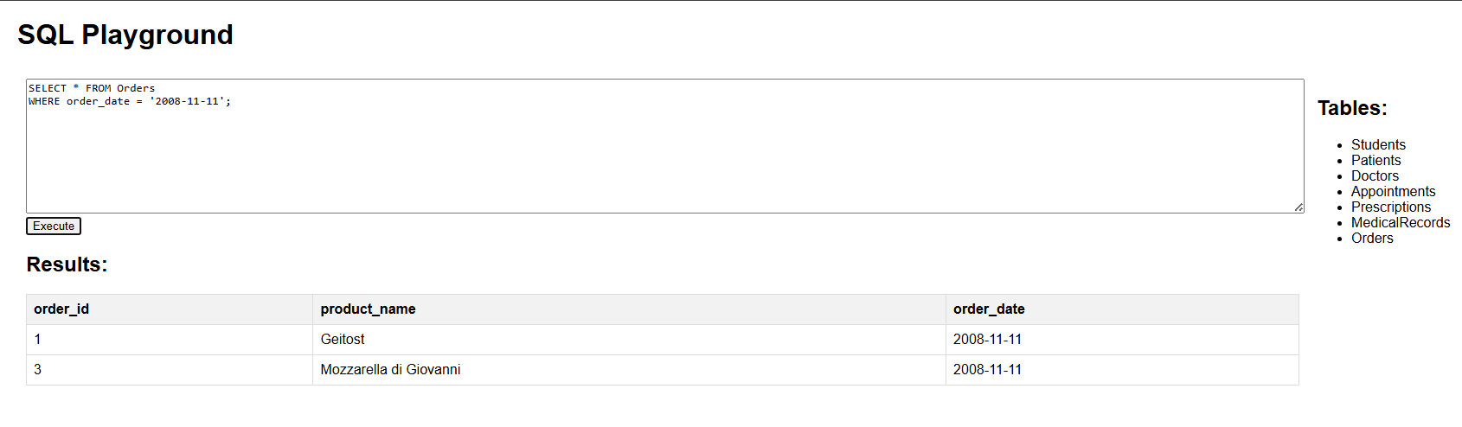
Task: Choose Doctors from the Tables list
Action: [1375, 176]
